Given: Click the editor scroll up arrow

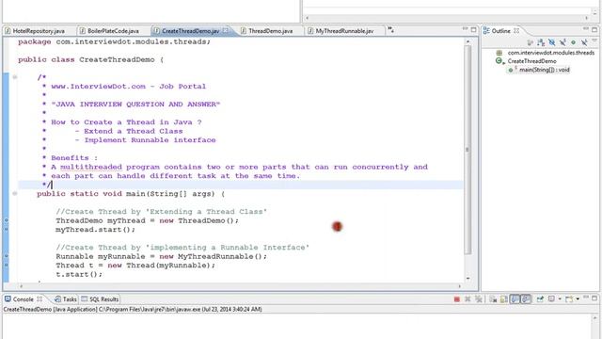Looking at the screenshot, I should 467,41.
